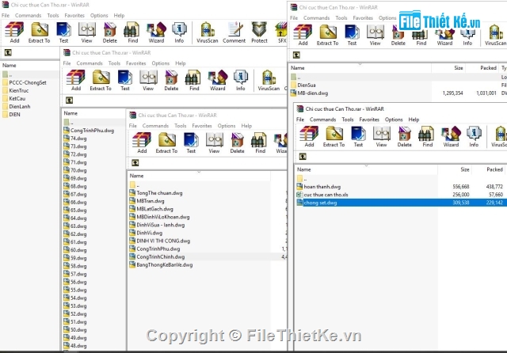Click Delete icon in third WinRAR window
This screenshot has height=353, width=507.
tap(237, 142)
